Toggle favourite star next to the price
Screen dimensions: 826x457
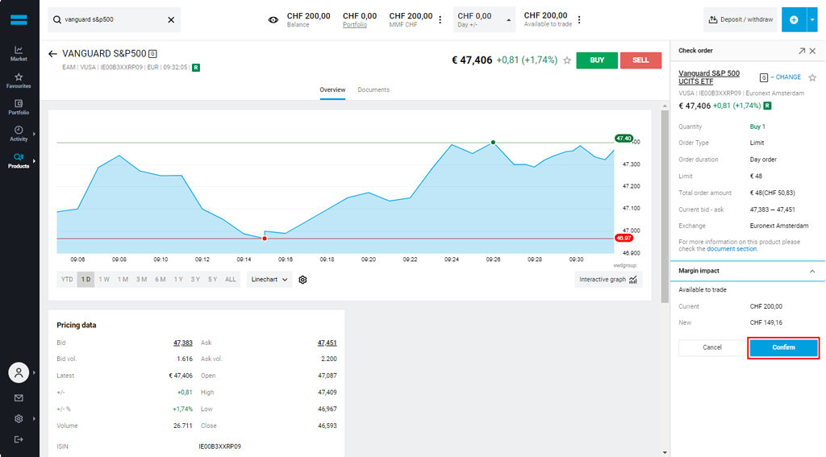click(567, 60)
